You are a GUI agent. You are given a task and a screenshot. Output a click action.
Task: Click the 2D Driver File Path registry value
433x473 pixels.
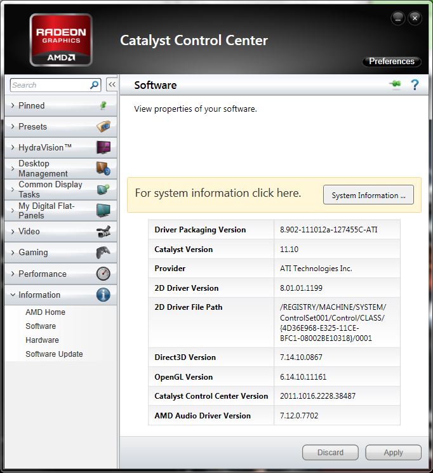[x=333, y=323]
